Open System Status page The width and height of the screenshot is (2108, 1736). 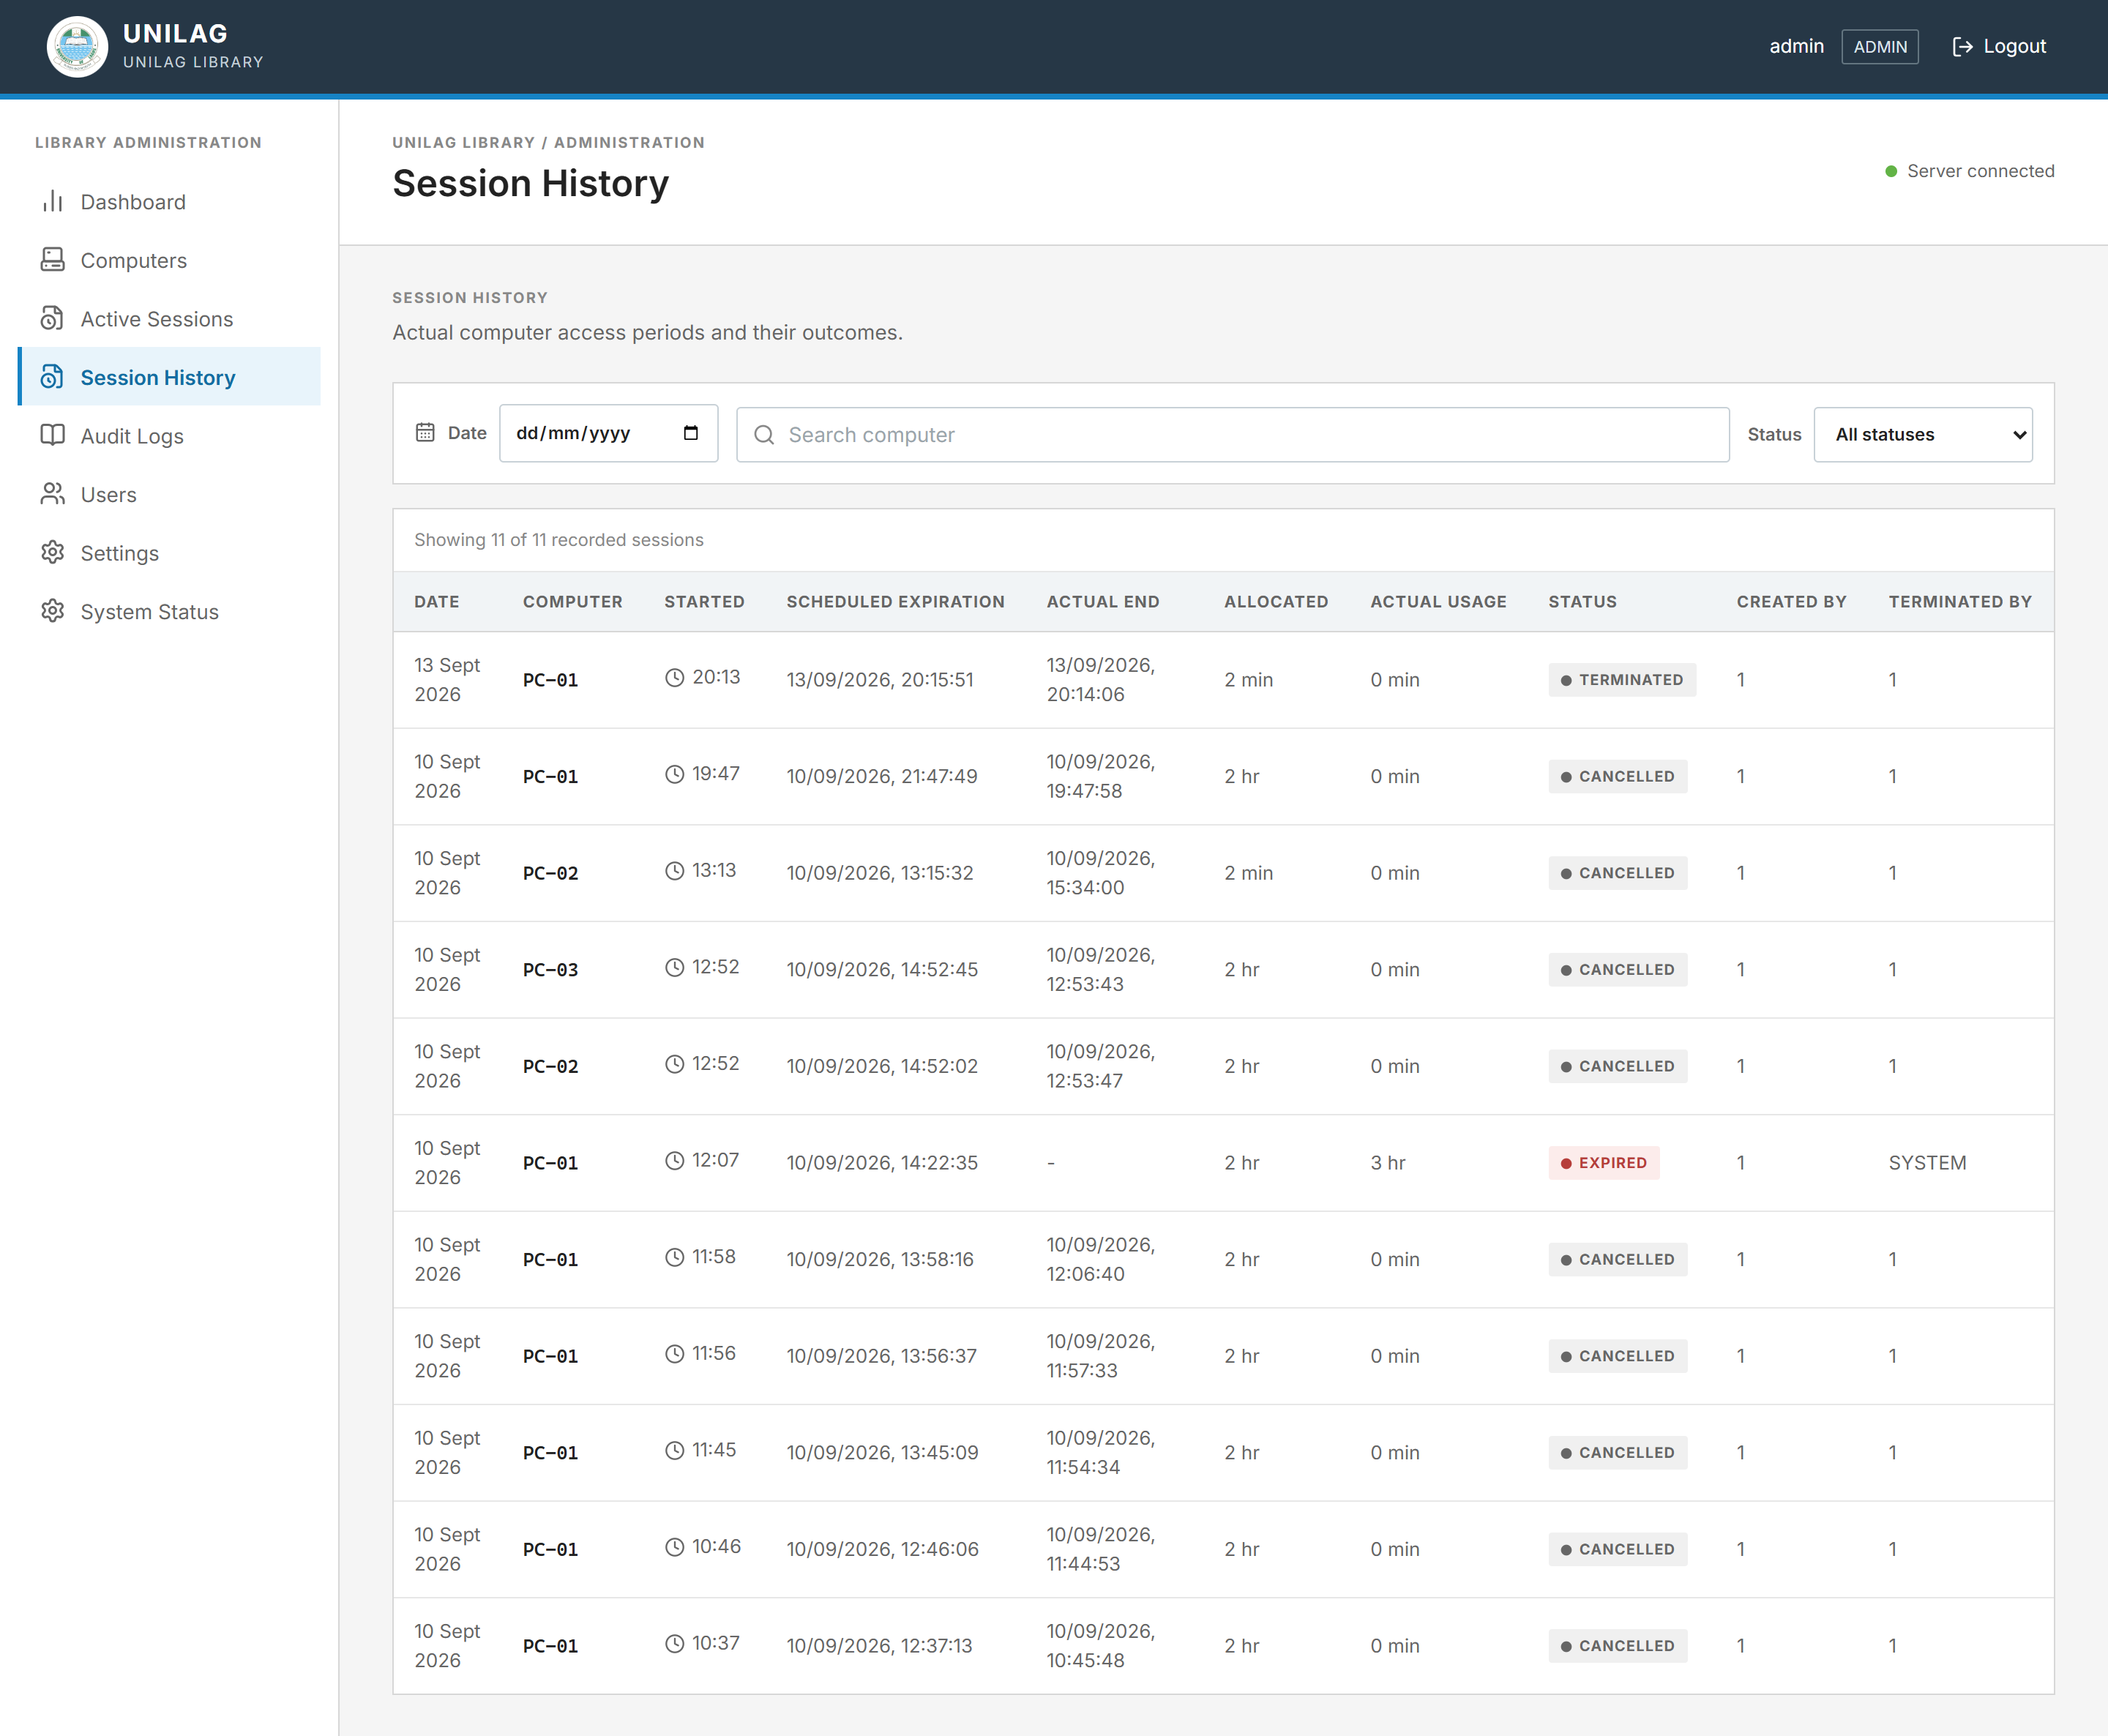point(169,611)
